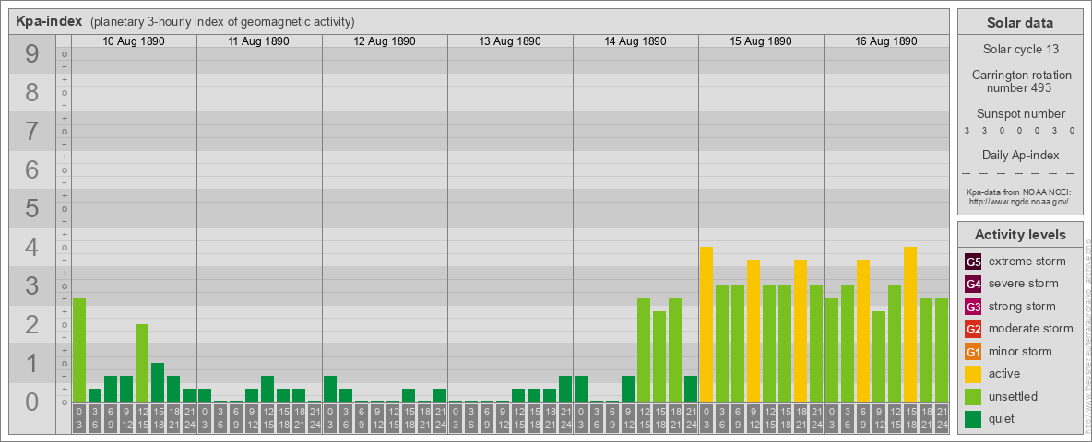Click the dark green quiet swatch
Image resolution: width=1092 pixels, height=442 pixels.
point(973,418)
